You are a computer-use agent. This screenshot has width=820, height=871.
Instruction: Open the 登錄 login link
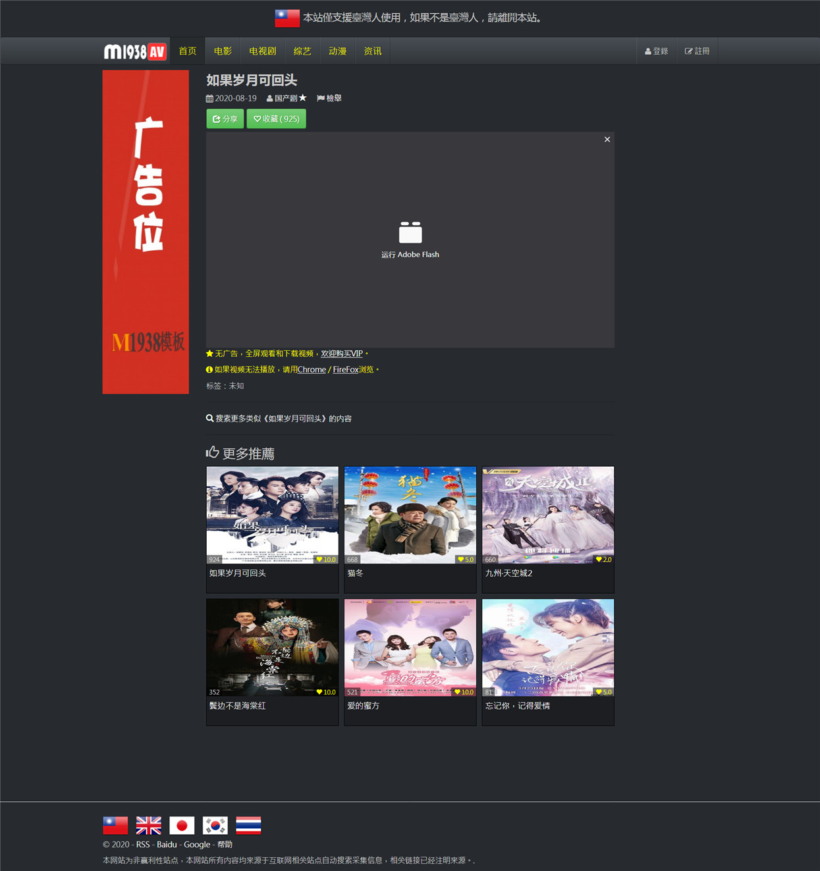click(x=657, y=51)
